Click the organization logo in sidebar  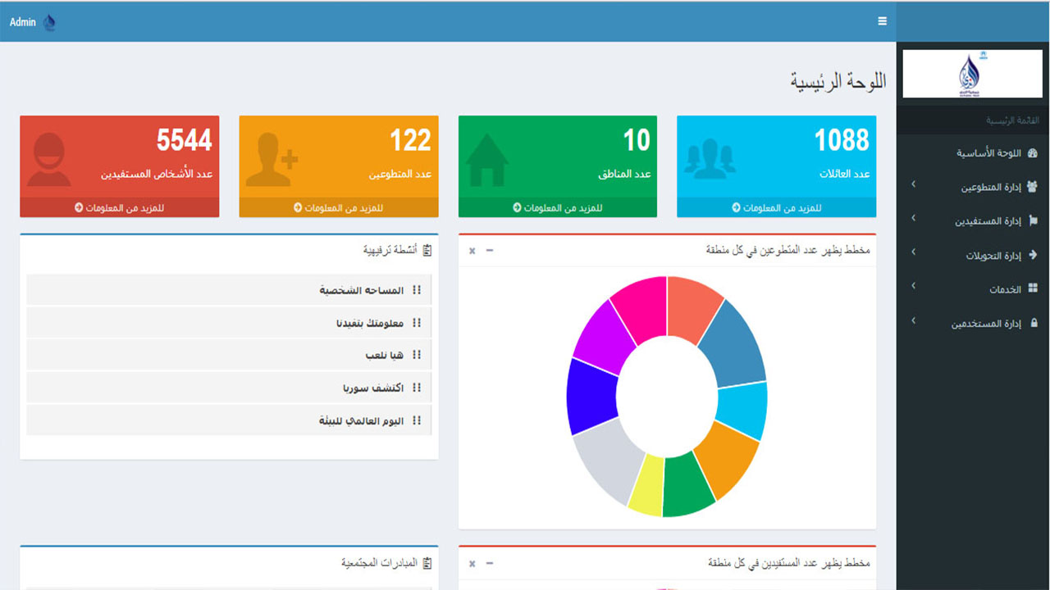973,74
